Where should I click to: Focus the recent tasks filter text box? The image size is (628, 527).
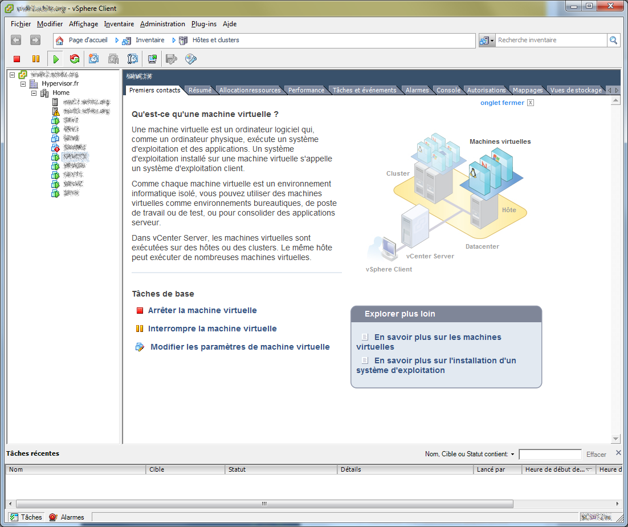tap(550, 455)
